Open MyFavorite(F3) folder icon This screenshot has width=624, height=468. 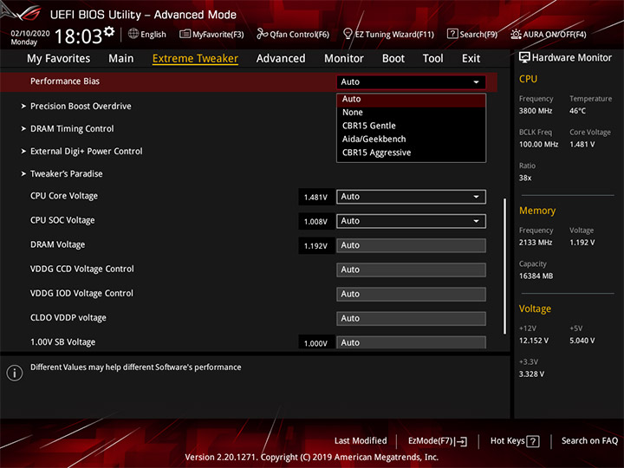[185, 34]
